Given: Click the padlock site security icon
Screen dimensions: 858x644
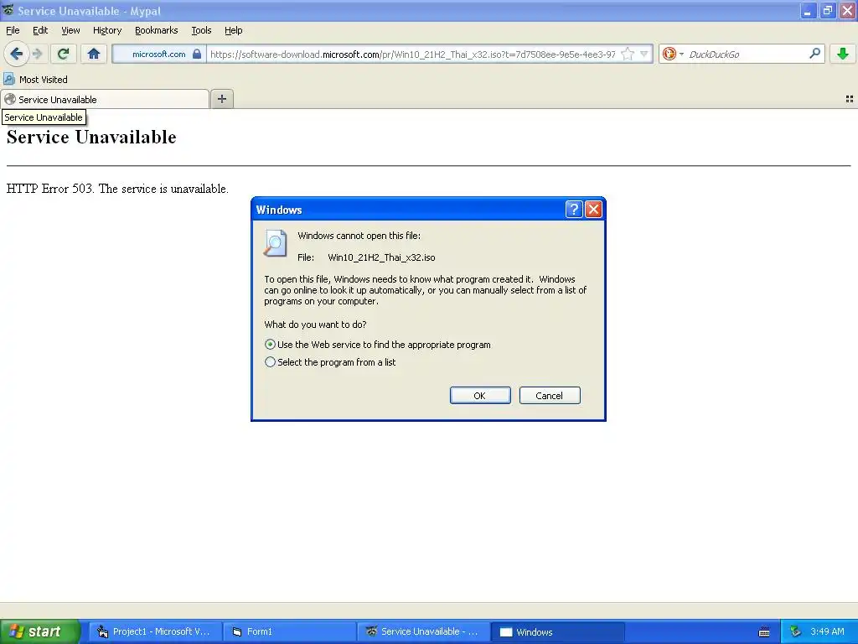Looking at the screenshot, I should pos(197,54).
